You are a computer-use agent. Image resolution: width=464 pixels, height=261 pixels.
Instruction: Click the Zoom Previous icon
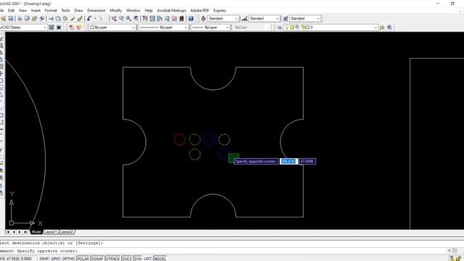coord(136,19)
